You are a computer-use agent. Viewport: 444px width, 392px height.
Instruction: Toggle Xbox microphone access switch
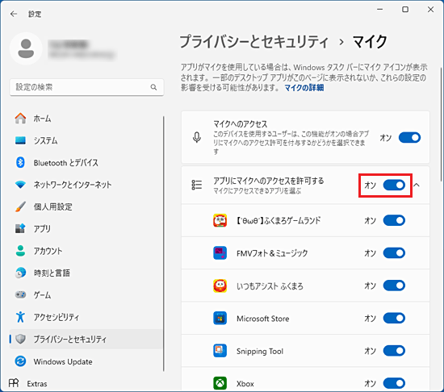pyautogui.click(x=394, y=383)
